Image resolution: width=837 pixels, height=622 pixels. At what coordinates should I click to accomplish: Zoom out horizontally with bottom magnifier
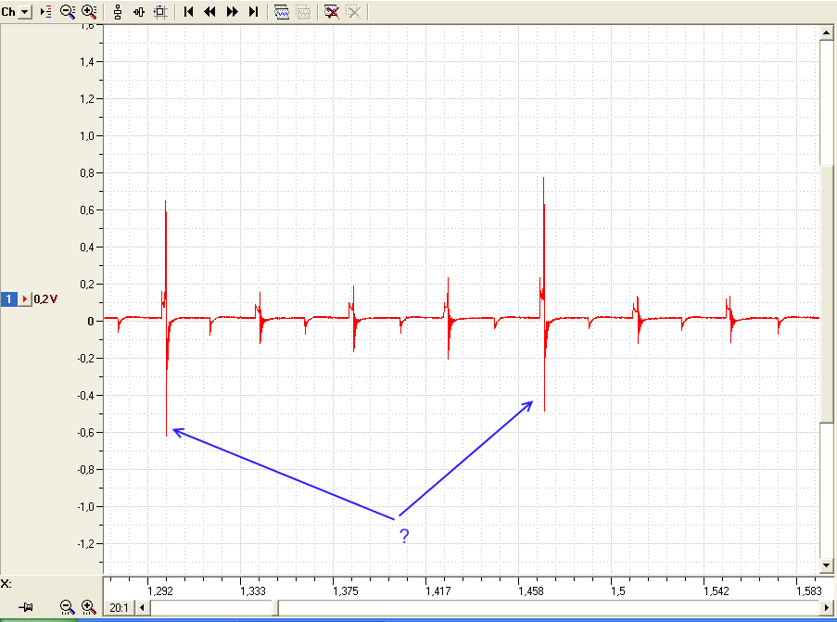click(67, 607)
